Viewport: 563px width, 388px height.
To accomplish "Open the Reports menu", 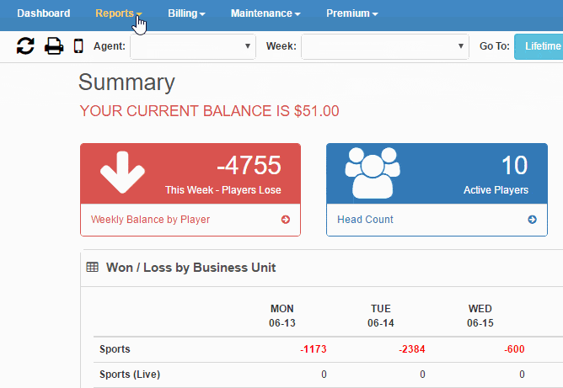I will click(119, 13).
